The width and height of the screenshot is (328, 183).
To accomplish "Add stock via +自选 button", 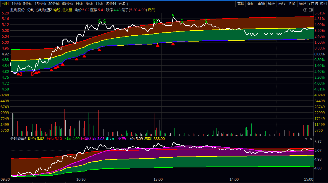I will (x=313, y=4).
